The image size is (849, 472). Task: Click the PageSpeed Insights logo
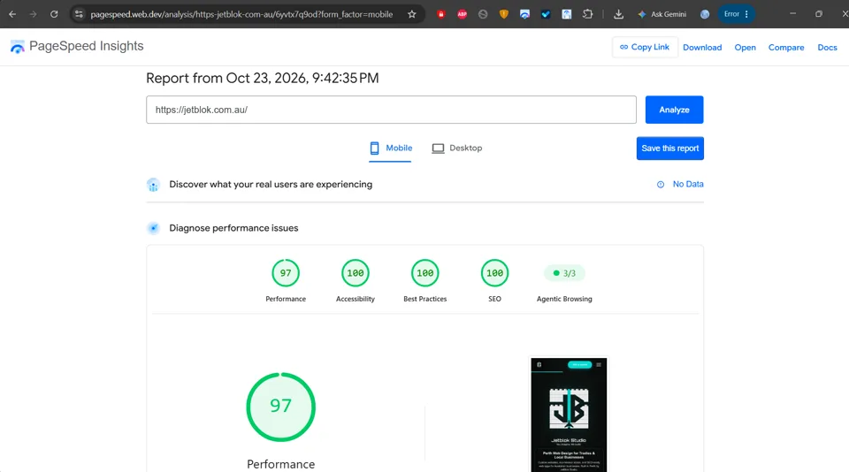coord(77,47)
